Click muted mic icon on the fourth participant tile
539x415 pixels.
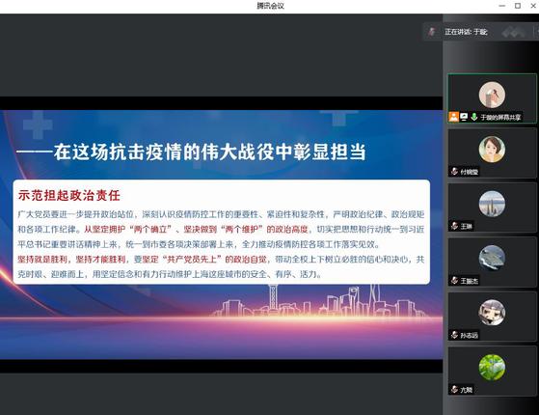coord(454,281)
